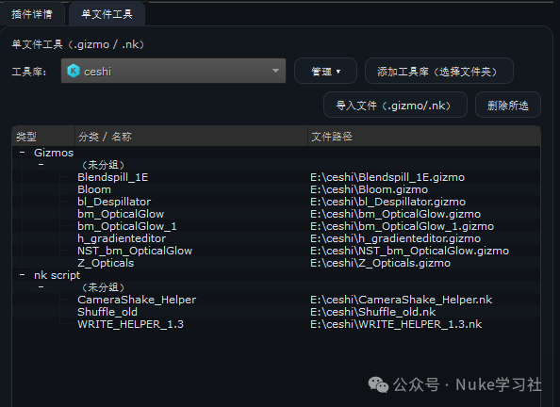Collapse （未分组） under nk script
The height and width of the screenshot is (407, 560).
[41, 287]
